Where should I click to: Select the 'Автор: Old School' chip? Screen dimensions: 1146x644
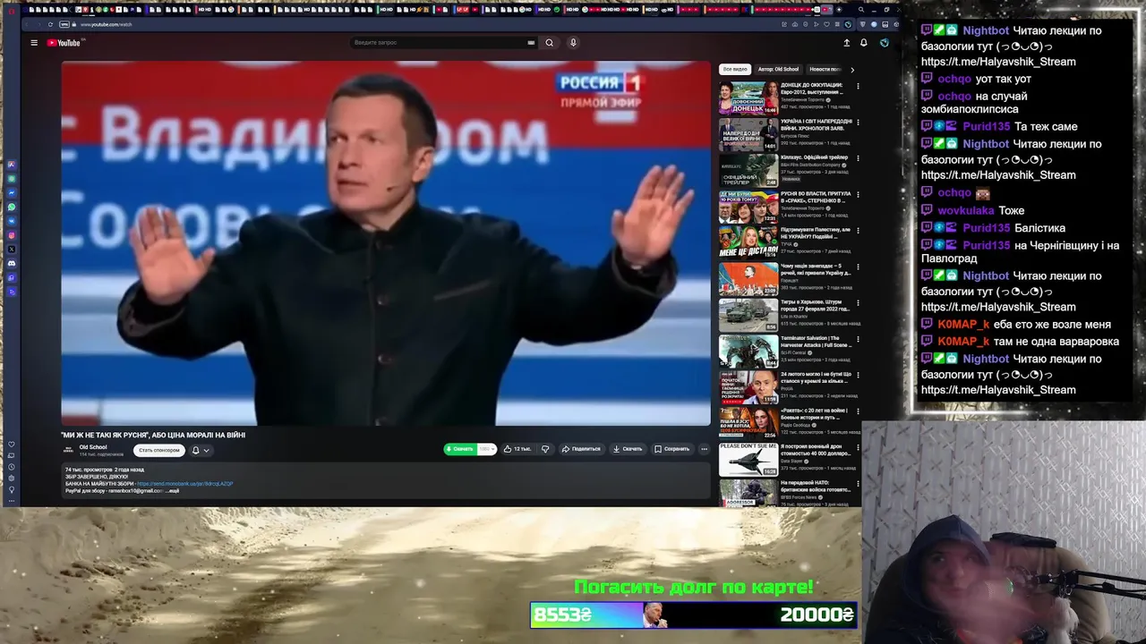click(778, 69)
